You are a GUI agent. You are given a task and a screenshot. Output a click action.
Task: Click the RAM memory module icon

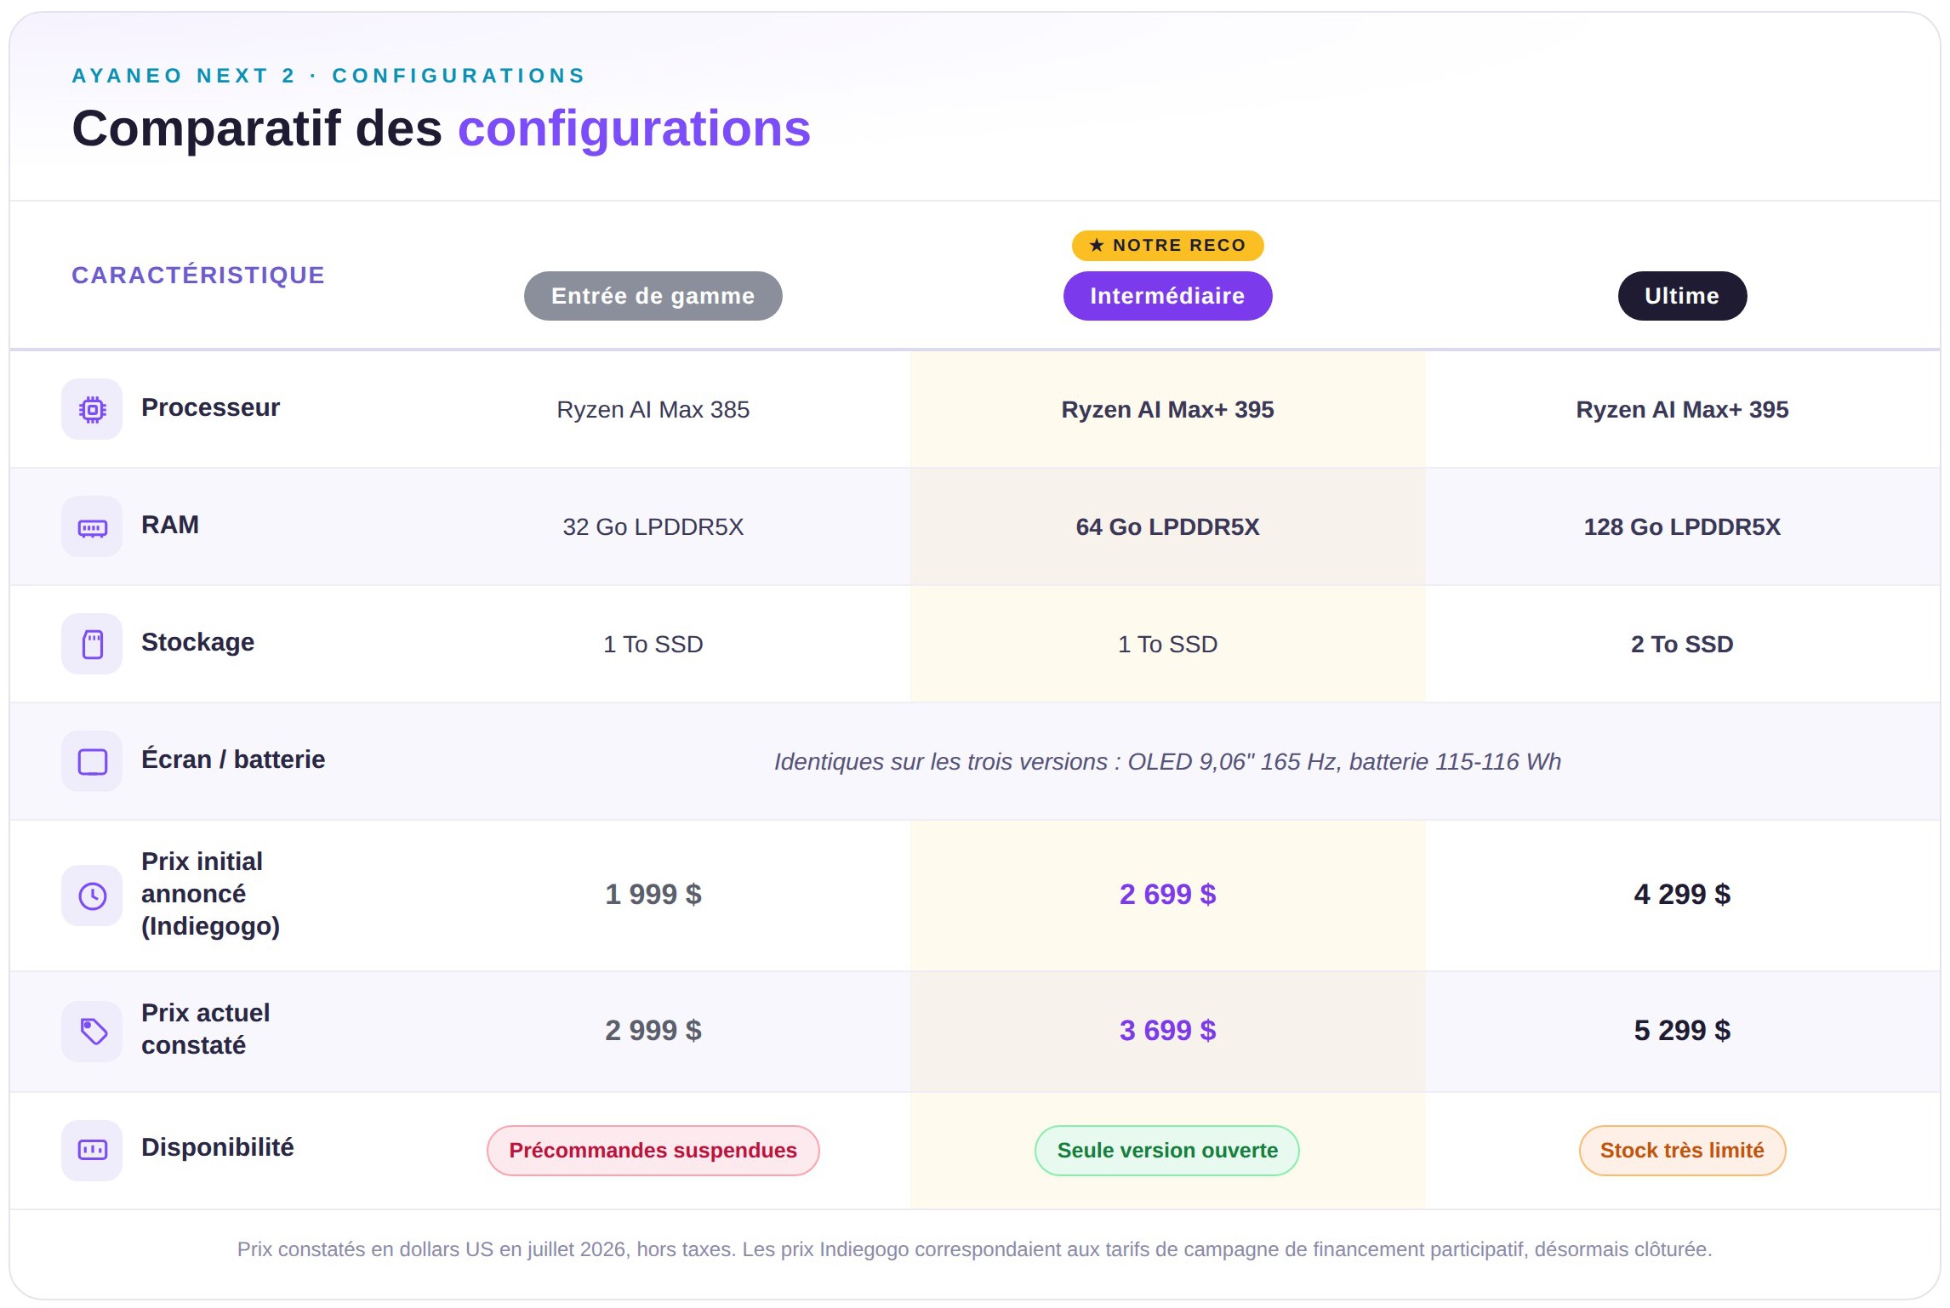click(x=92, y=526)
